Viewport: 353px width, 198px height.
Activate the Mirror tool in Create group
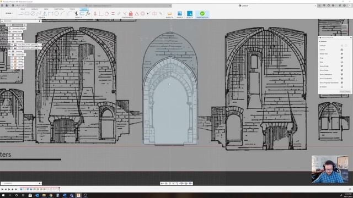click(45, 14)
